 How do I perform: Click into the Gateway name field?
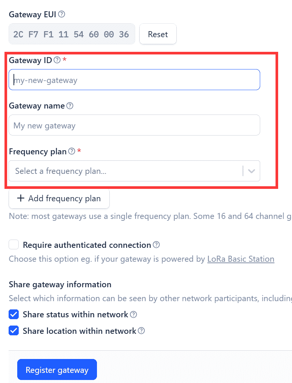pyautogui.click(x=134, y=125)
